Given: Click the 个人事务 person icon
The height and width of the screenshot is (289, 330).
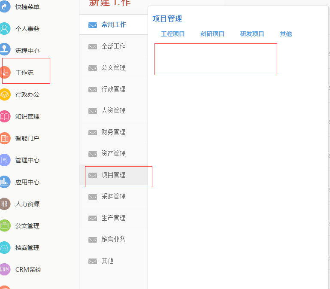Looking at the screenshot, I should tap(5, 29).
